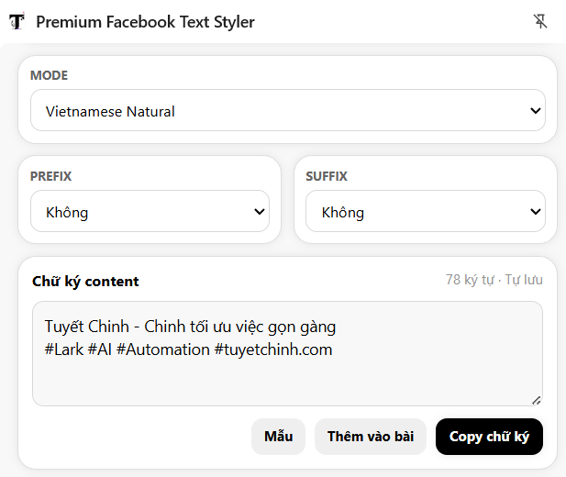Click the PREFIX label

point(50,176)
